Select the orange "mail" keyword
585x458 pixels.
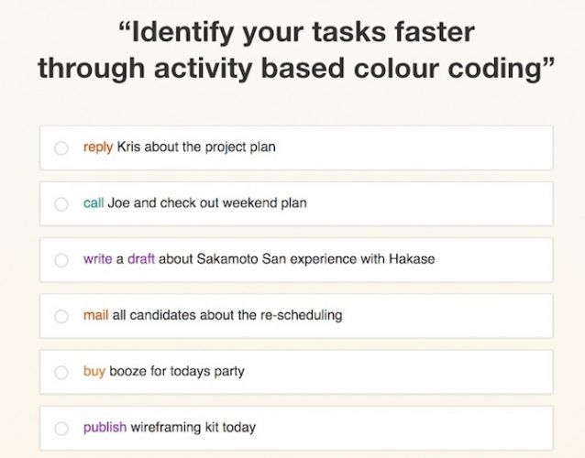pyautogui.click(x=95, y=315)
